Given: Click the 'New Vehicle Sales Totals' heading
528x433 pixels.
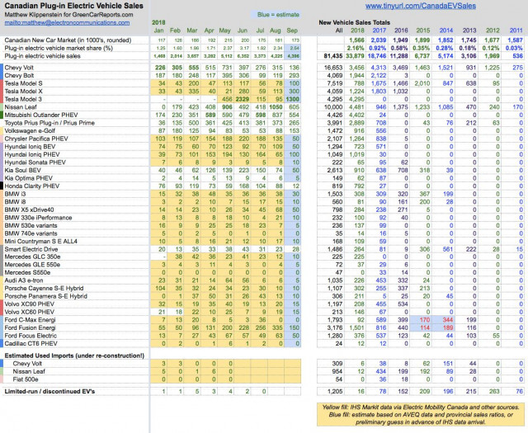Looking at the screenshot, I should 354,22.
